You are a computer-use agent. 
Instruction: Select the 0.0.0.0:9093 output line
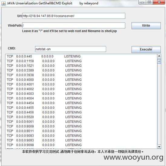(44, 140)
